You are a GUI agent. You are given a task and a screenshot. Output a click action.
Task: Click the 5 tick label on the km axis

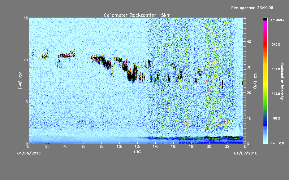coord(27,102)
